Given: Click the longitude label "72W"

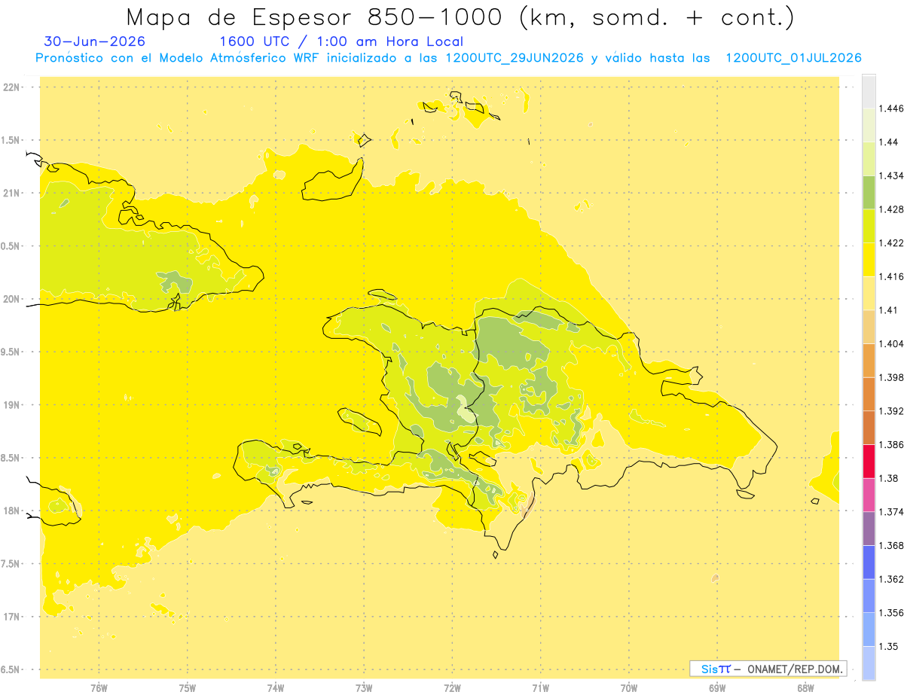Looking at the screenshot, I should [453, 687].
